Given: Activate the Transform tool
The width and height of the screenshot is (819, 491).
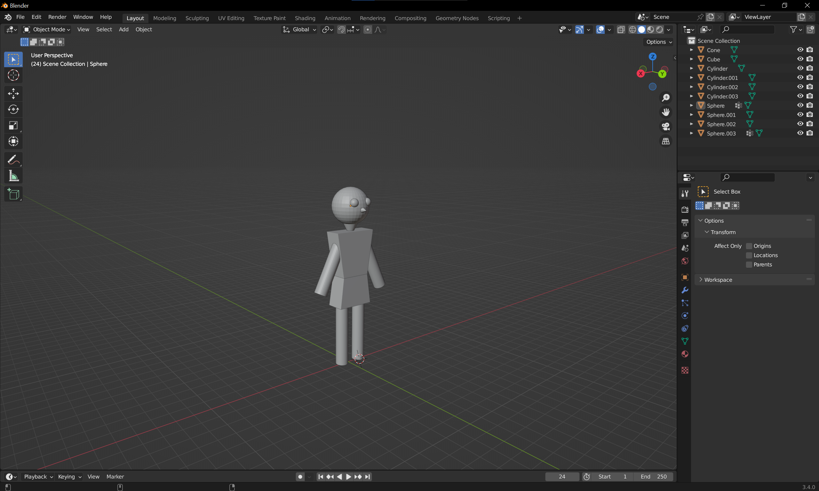Looking at the screenshot, I should tap(13, 141).
